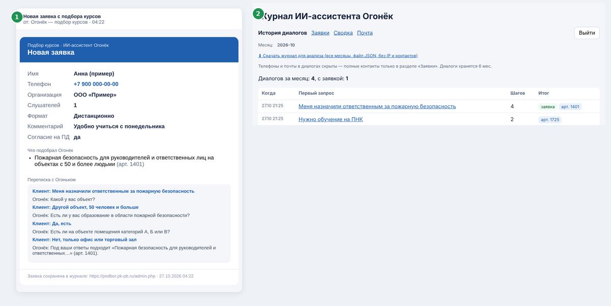Open dialog 'Меня назначили ответственным за пожарную безопасность'

click(377, 106)
